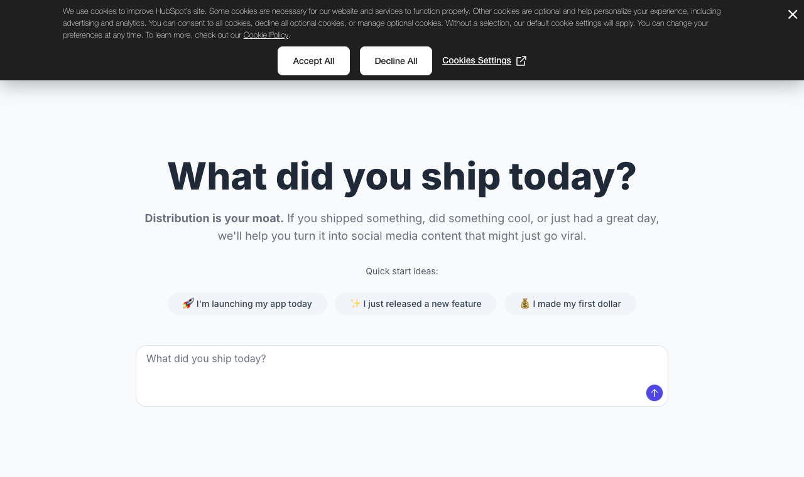Pick "I just released a new feature" suggestion

click(416, 304)
